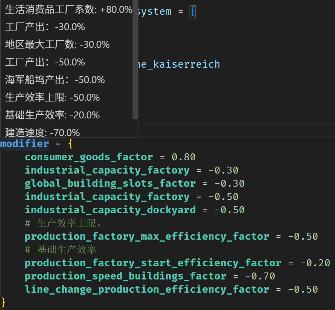The image size is (335, 310).
Task: Click the -0.70 value of buildings factor
Action: click(x=260, y=276)
